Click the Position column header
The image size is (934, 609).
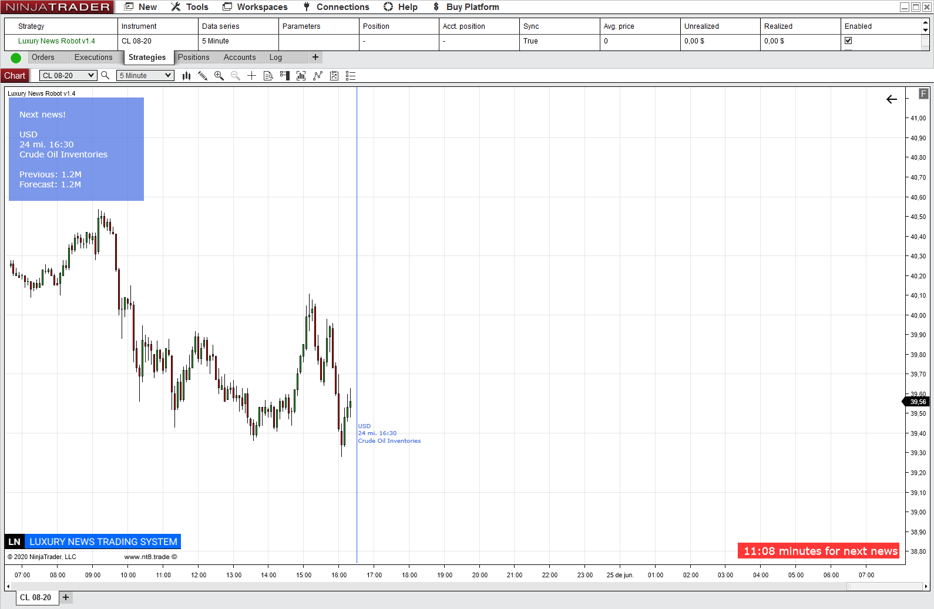coord(399,26)
